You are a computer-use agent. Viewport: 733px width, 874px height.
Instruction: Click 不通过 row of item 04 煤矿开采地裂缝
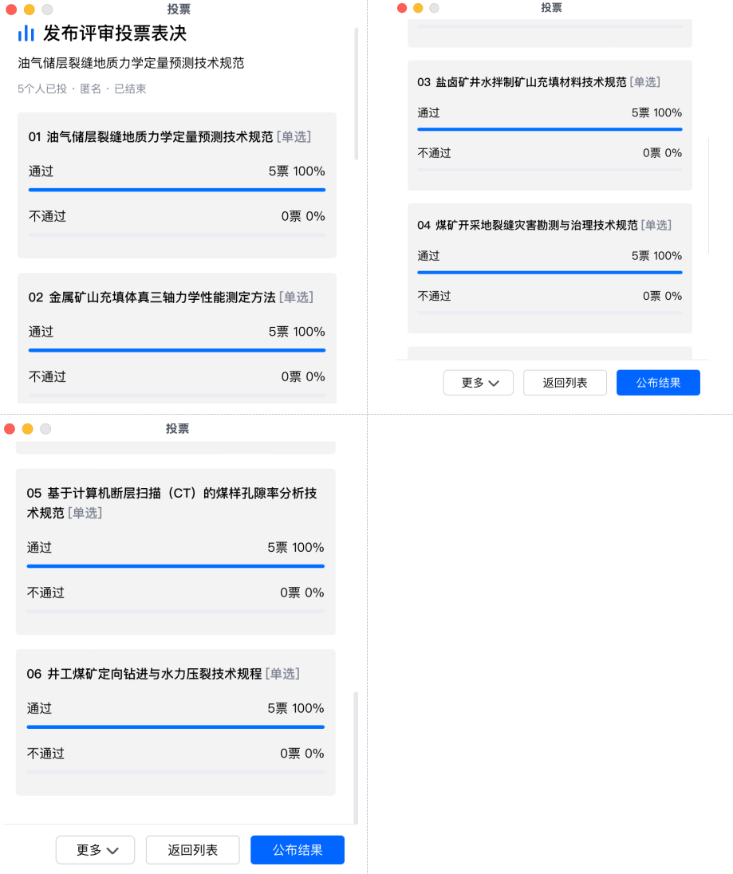coord(435,296)
